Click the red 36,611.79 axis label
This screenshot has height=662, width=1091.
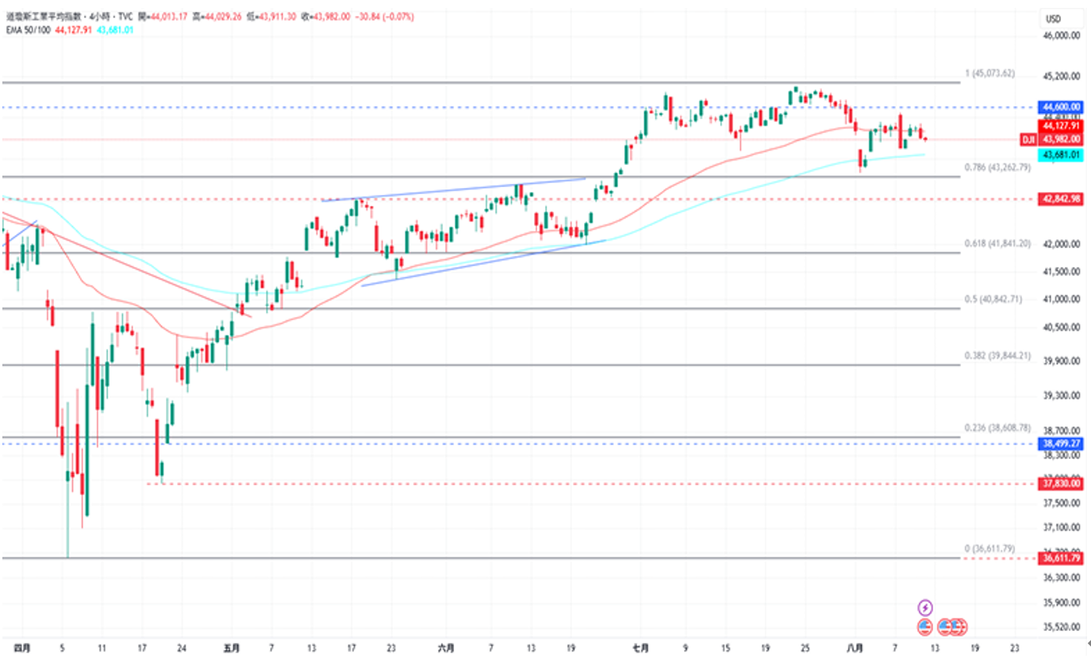tap(1062, 559)
